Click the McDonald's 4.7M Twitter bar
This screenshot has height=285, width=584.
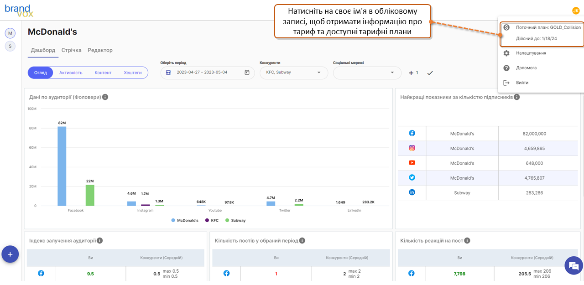point(271,203)
